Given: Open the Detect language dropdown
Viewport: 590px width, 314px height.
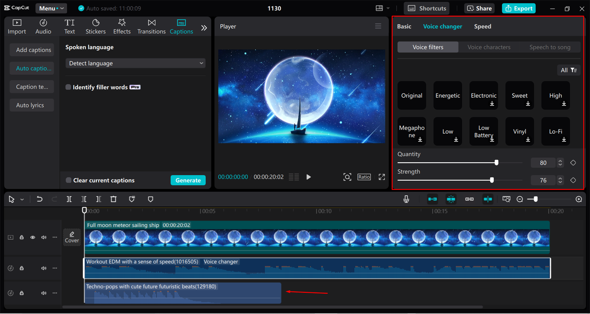Looking at the screenshot, I should coord(136,63).
